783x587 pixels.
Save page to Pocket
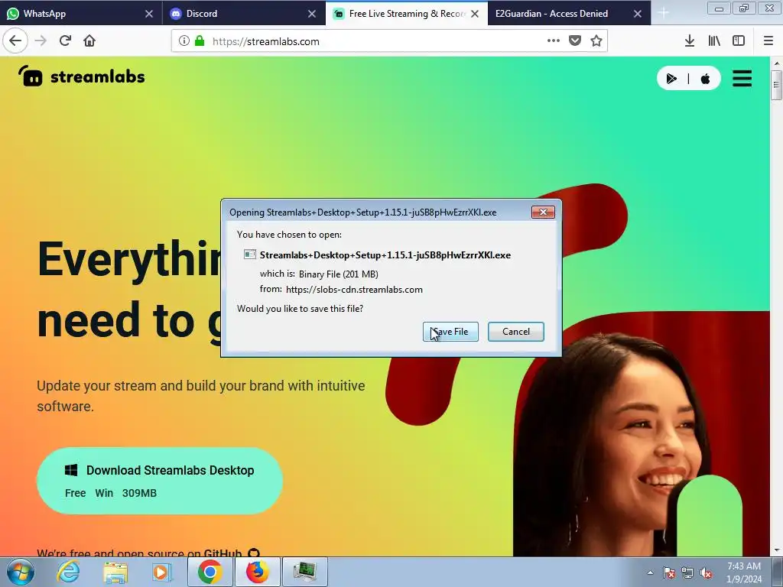[x=575, y=41]
